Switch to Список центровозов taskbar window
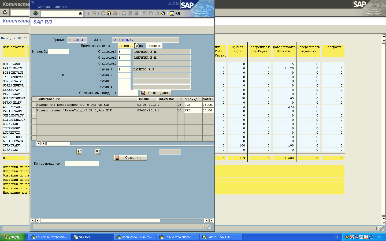The image size is (386, 241). (49, 237)
